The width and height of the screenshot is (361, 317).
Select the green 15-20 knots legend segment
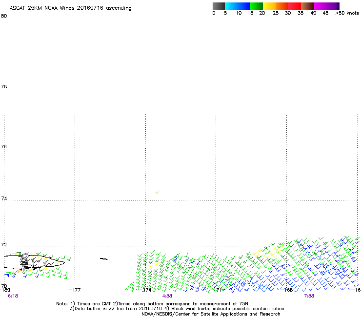tap(257, 6)
